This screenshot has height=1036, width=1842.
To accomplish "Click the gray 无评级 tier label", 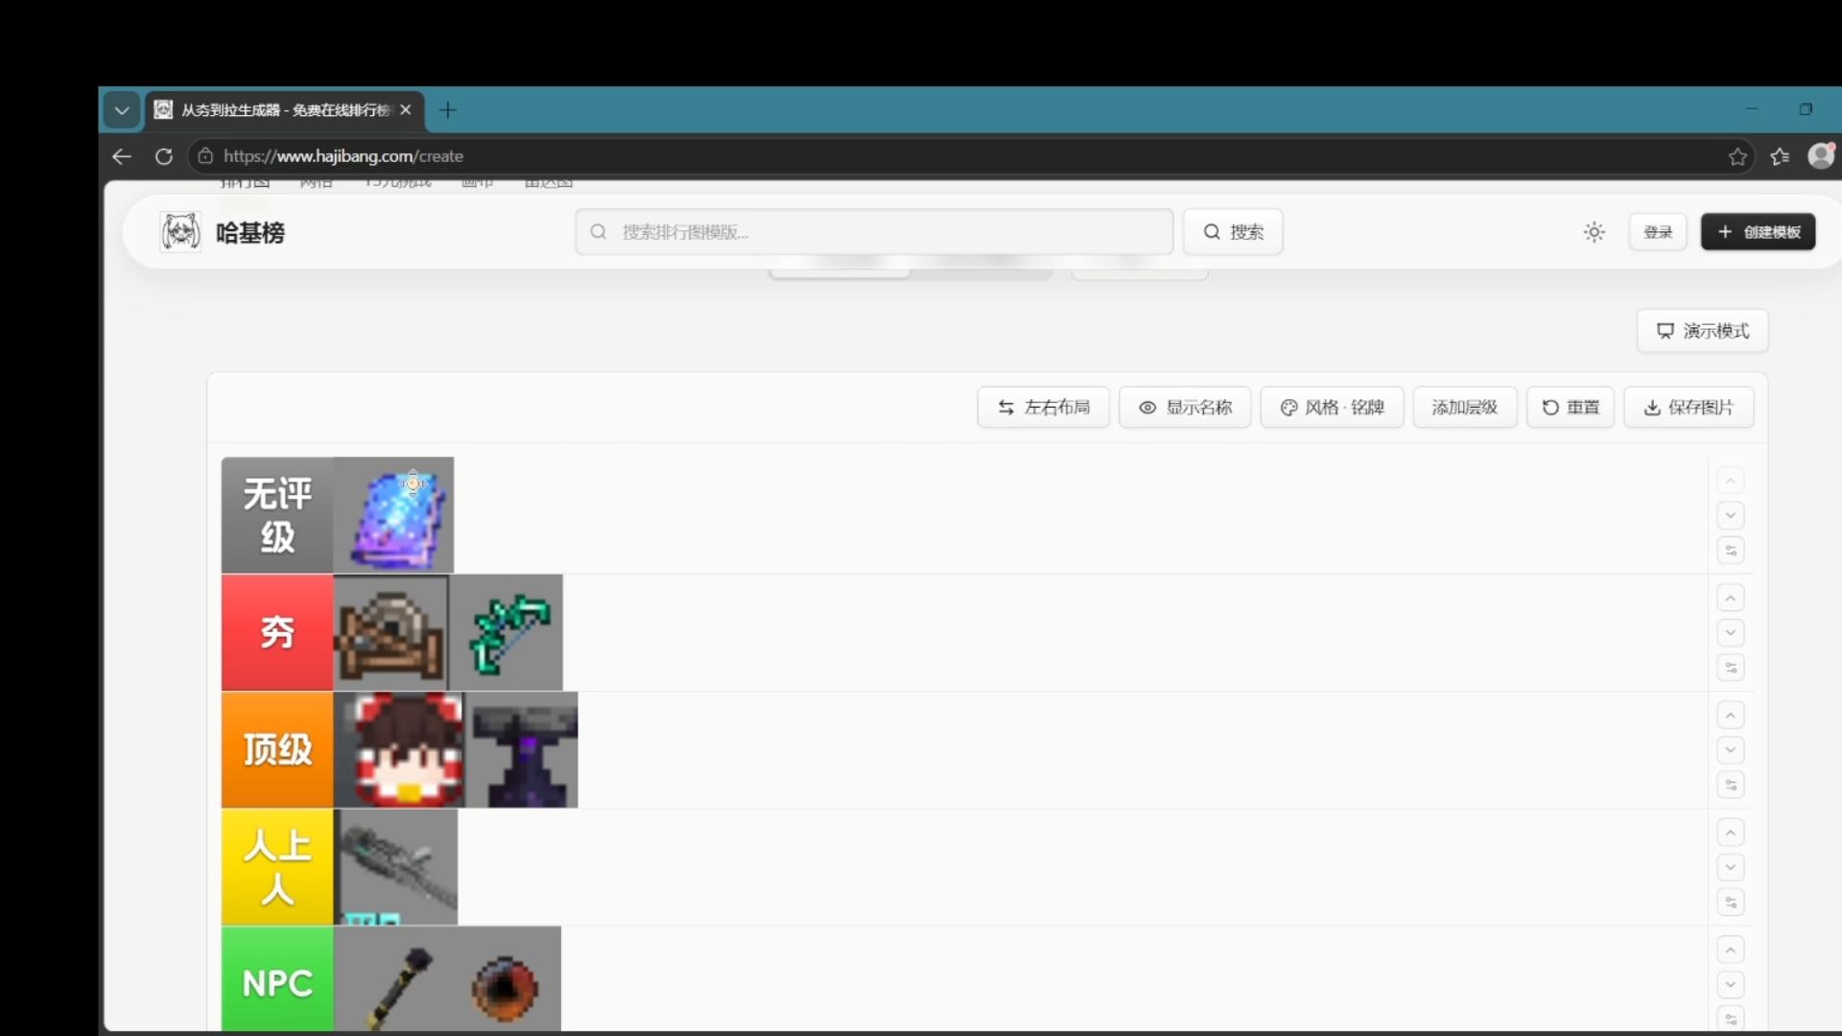I will click(x=277, y=515).
